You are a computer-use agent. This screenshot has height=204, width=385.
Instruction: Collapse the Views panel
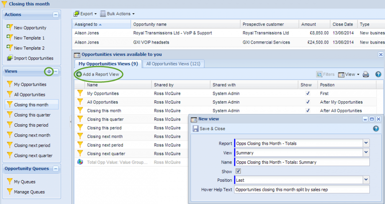click(x=56, y=72)
